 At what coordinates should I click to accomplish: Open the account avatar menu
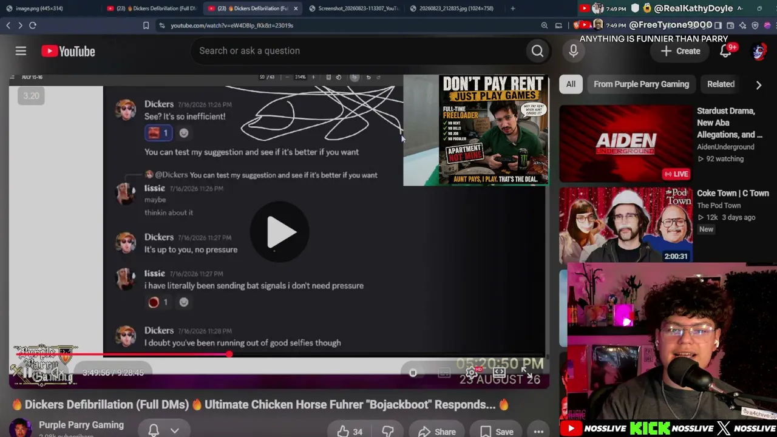pos(759,51)
